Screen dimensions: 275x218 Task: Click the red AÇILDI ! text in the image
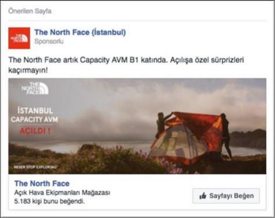pyautogui.click(x=35, y=131)
